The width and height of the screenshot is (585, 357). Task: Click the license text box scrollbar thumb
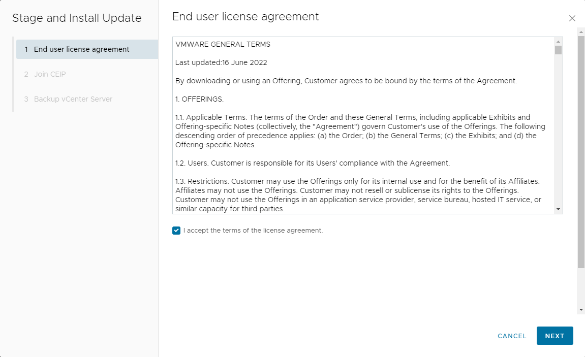[x=558, y=50]
